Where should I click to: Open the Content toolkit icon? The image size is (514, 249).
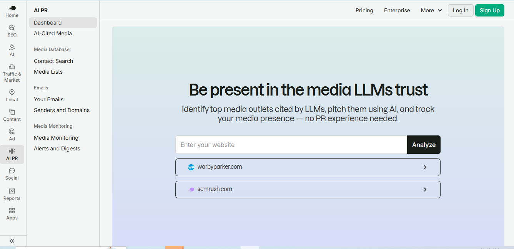click(12, 112)
